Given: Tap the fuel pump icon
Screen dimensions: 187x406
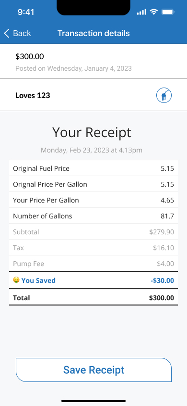Looking at the screenshot, I should point(164,95).
